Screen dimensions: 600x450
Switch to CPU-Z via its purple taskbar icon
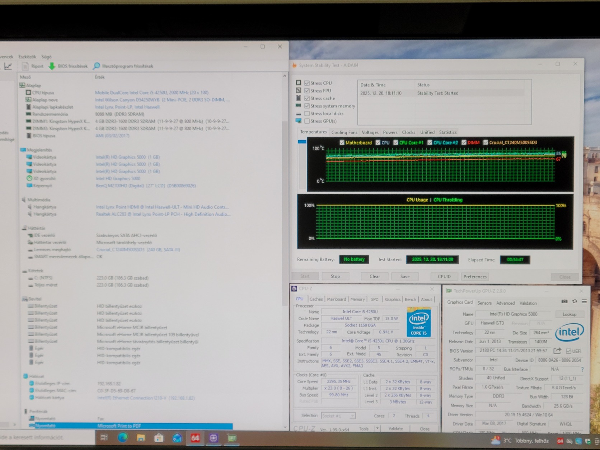coord(214,438)
